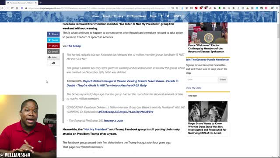
Task: Tweet this article
Action: click(53, 40)
